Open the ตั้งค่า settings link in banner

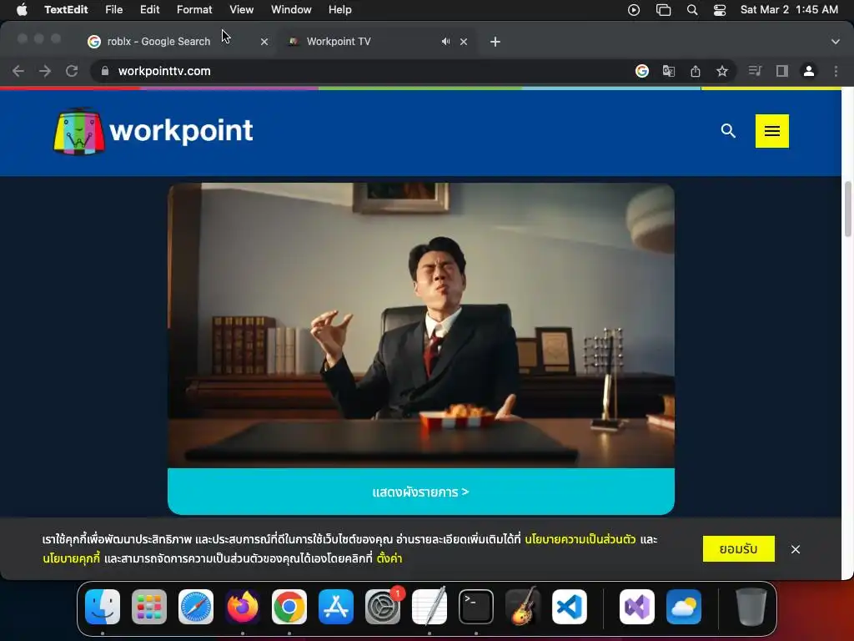389,558
